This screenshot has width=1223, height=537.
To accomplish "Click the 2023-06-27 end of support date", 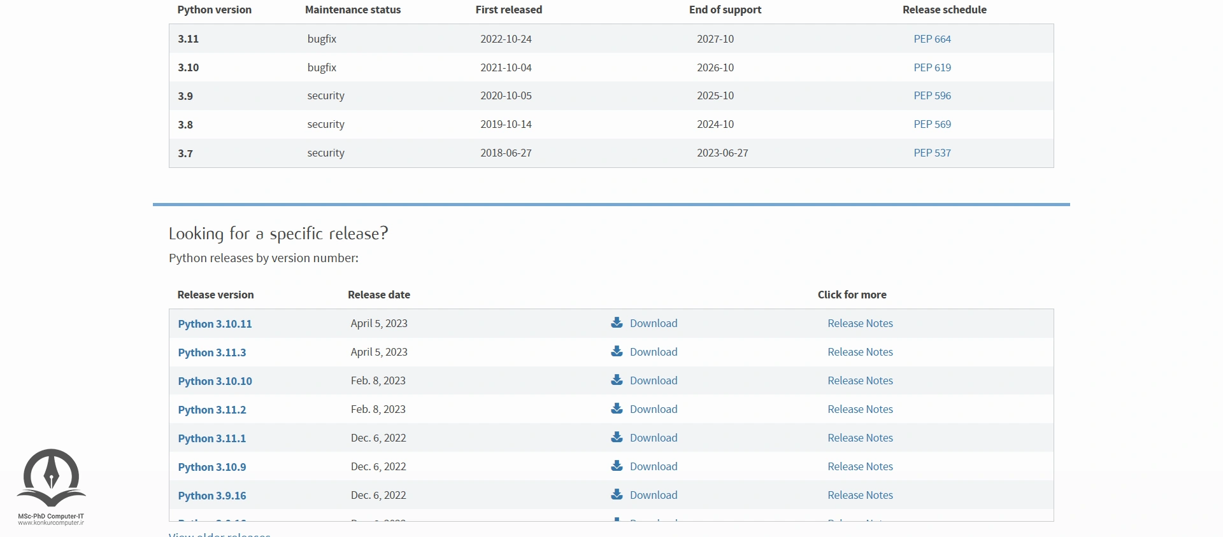I will 722,153.
